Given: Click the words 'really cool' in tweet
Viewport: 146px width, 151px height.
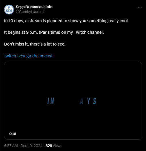Looking at the screenshot, I should [x=119, y=21].
